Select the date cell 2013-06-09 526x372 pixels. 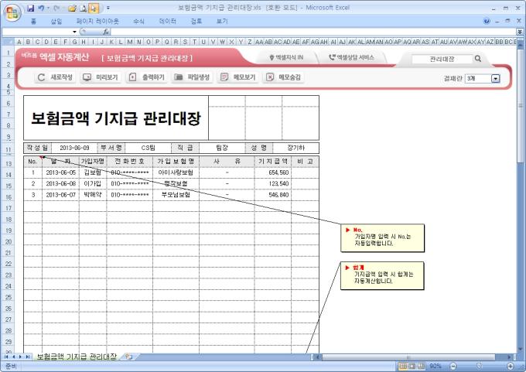(74, 148)
